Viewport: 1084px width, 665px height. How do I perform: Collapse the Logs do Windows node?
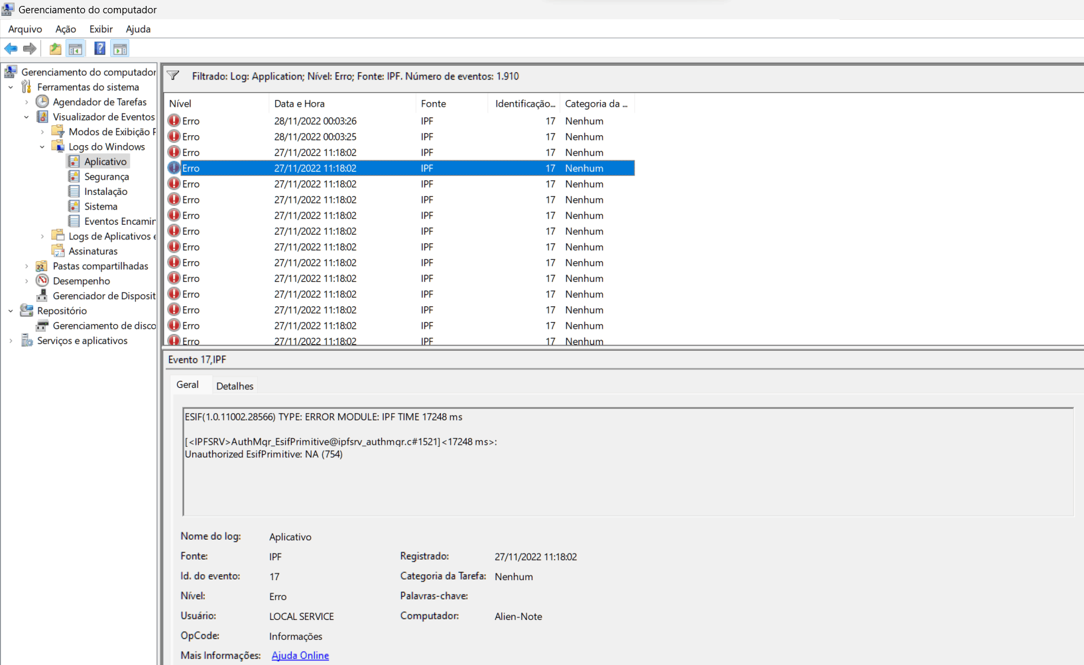(42, 147)
